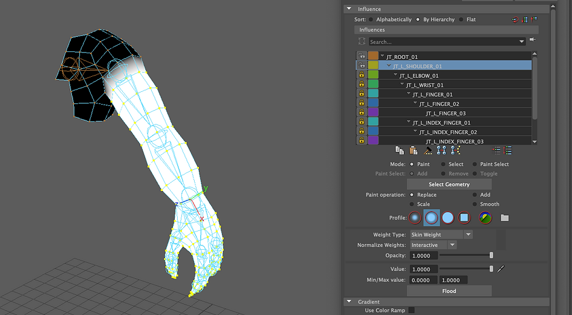Click the JT_L_SHOULDER_01 color swatch
This screenshot has width=572, height=315.
(x=373, y=65)
